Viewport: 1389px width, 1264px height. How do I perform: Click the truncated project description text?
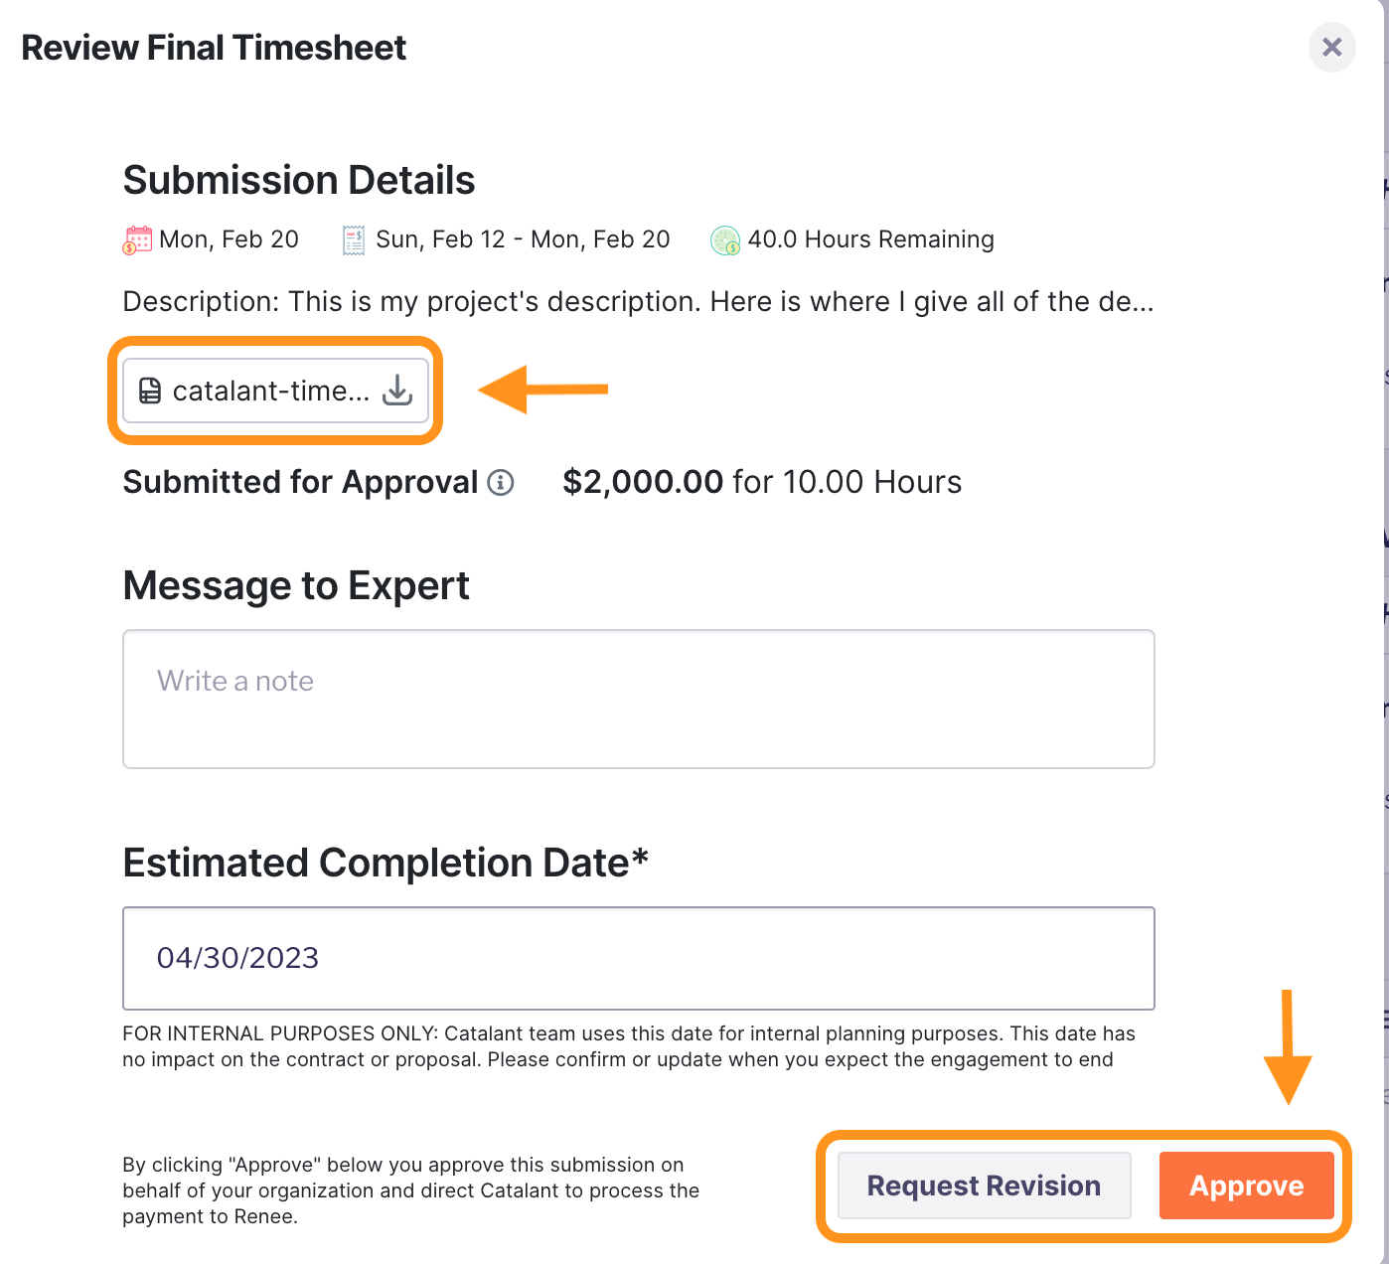point(638,302)
